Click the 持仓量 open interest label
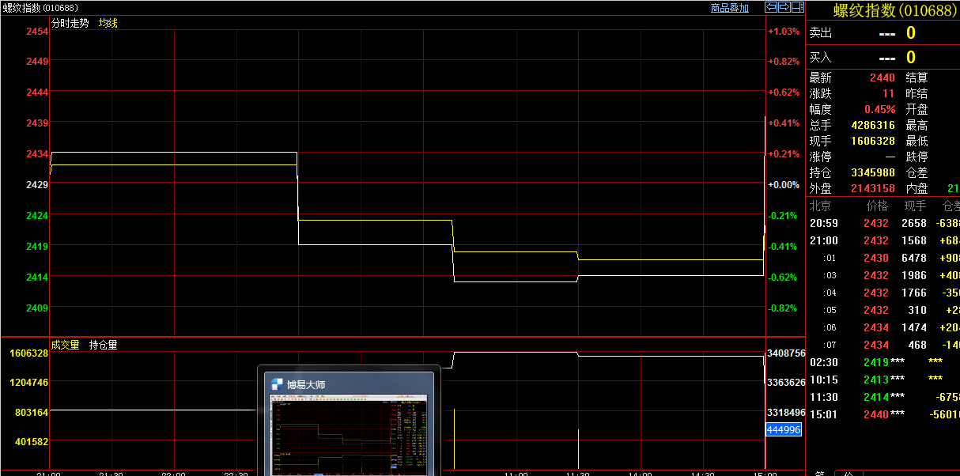This screenshot has height=476, width=960. pos(103,345)
